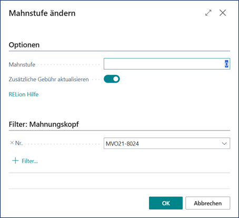Click the empty area below Filter...

click(x=119, y=181)
